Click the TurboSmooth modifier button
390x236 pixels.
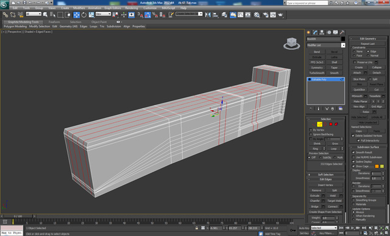tap(317, 73)
